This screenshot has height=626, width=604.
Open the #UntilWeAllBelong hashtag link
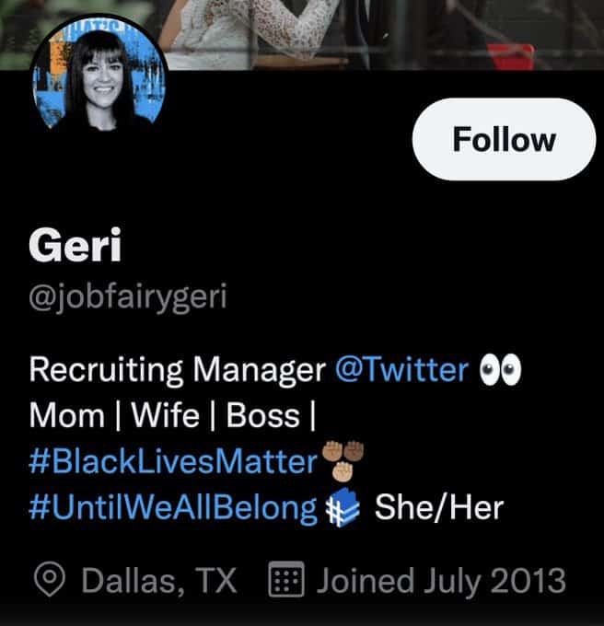[x=173, y=507]
